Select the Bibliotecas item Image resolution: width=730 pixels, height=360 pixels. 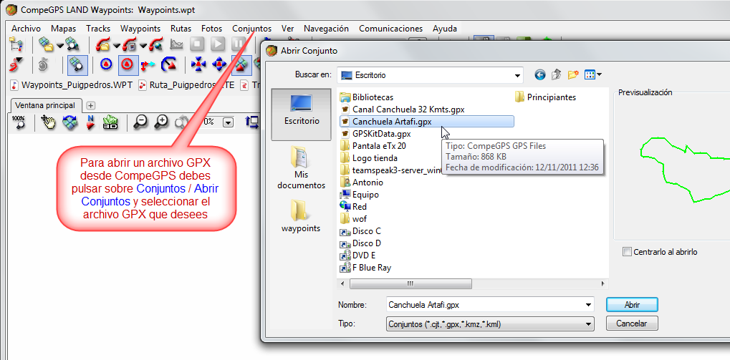point(367,97)
